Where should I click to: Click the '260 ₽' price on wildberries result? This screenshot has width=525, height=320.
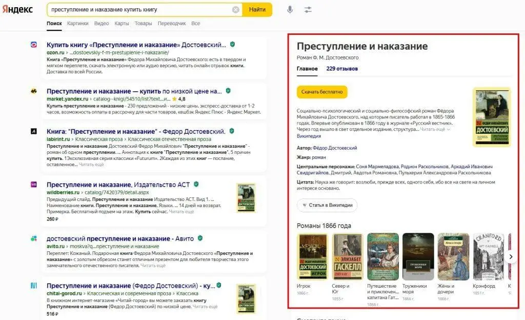(52, 219)
